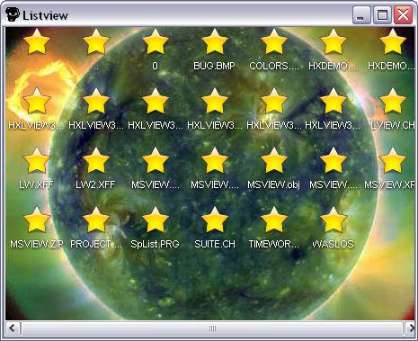Maximize the Listview window
Screen dimensions: 418x341
382,14
